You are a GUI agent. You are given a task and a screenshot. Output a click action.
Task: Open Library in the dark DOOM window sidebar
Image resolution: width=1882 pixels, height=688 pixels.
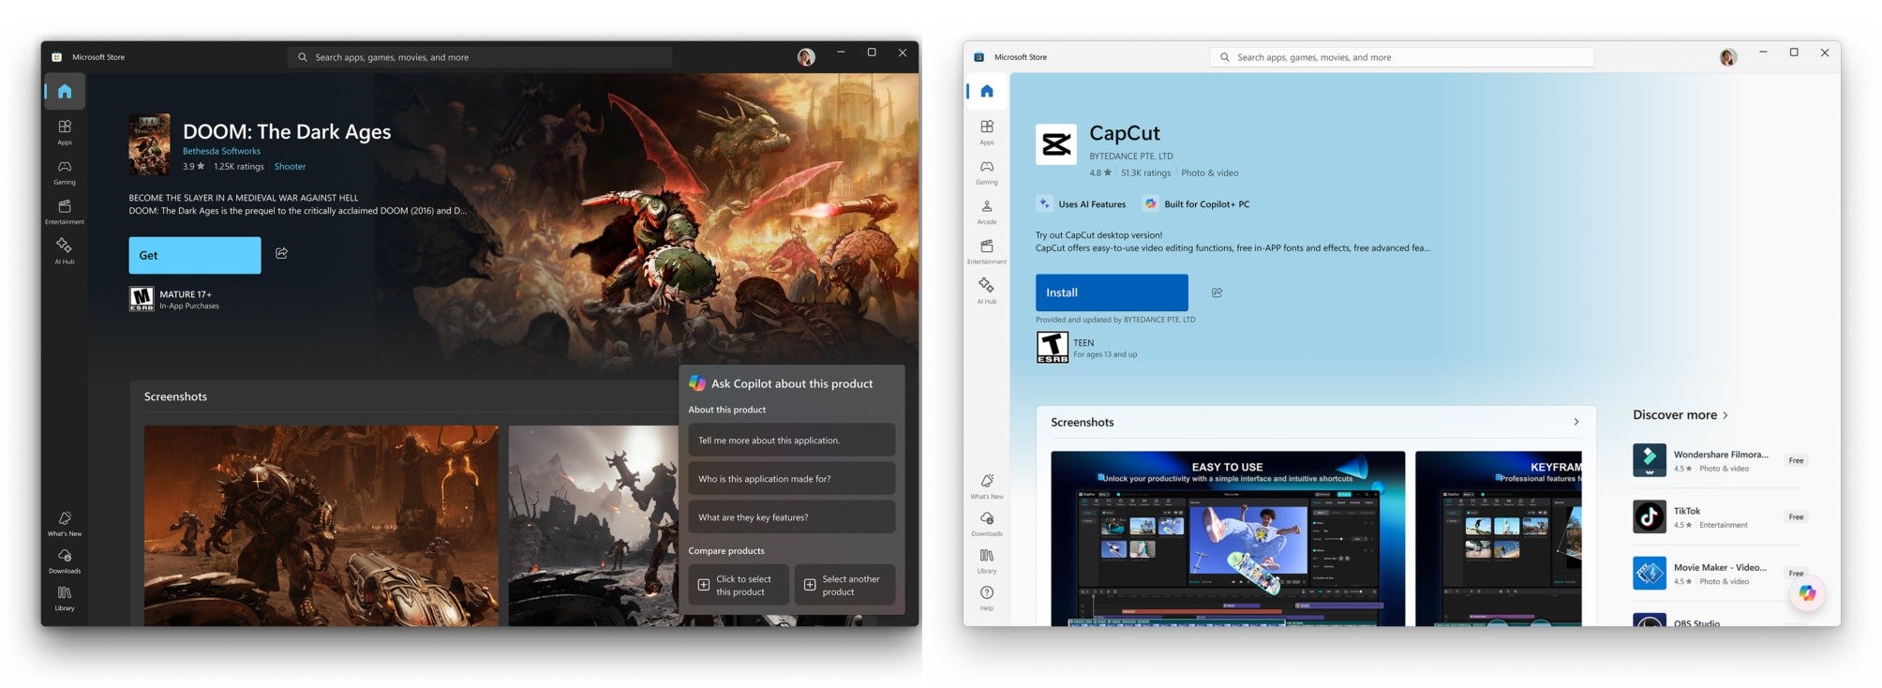[x=65, y=598]
